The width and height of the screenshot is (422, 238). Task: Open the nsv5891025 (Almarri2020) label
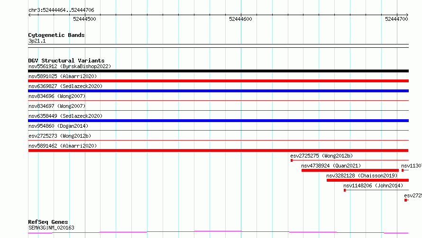[x=63, y=76]
